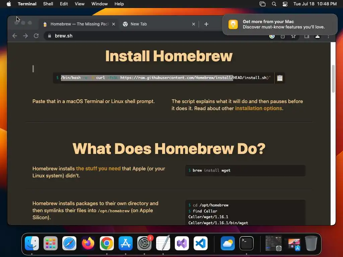The height and width of the screenshot is (257, 343).
Task: Open Control Center in menu bar
Action: [x=285, y=4]
